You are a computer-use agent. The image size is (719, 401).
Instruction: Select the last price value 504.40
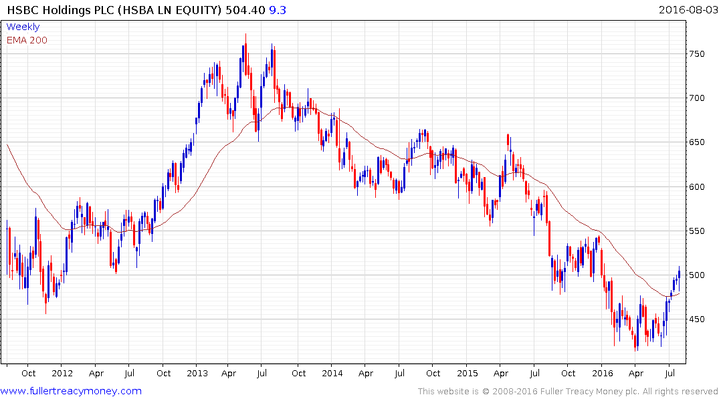245,10
